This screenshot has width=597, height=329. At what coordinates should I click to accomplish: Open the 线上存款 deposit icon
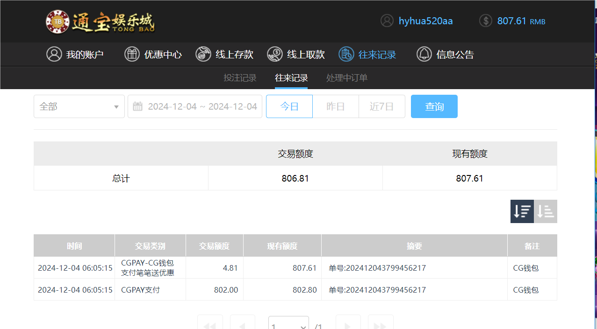pos(203,54)
